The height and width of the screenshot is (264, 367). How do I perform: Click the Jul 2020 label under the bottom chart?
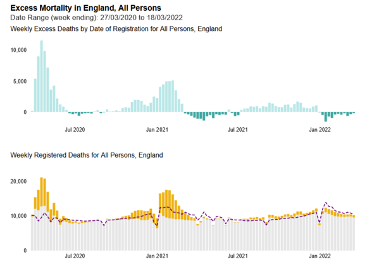(x=75, y=256)
